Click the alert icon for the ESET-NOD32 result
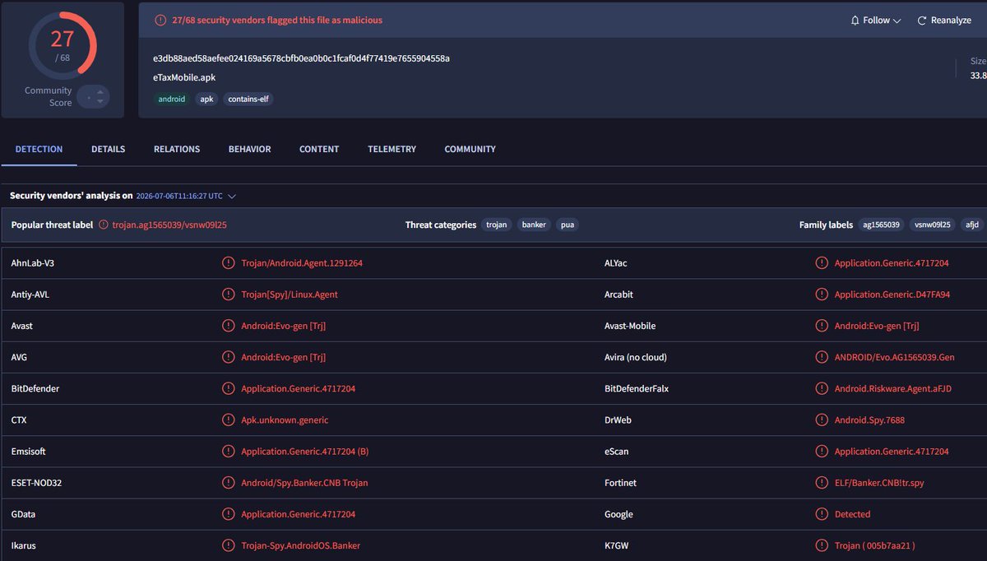Viewport: 987px width, 561px height. 228,483
